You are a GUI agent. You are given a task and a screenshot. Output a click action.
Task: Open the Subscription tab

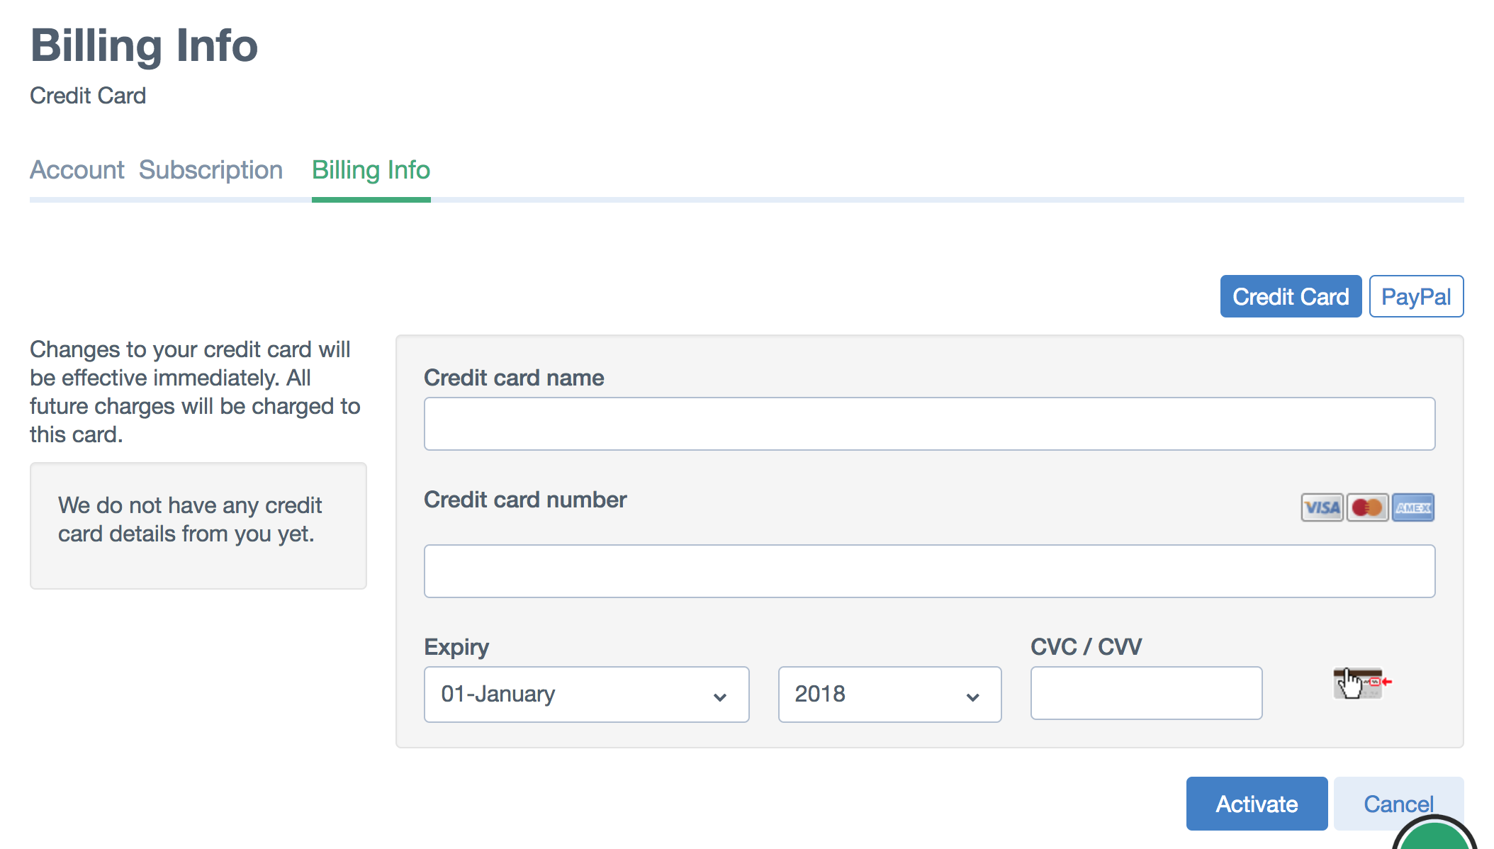[x=210, y=170]
